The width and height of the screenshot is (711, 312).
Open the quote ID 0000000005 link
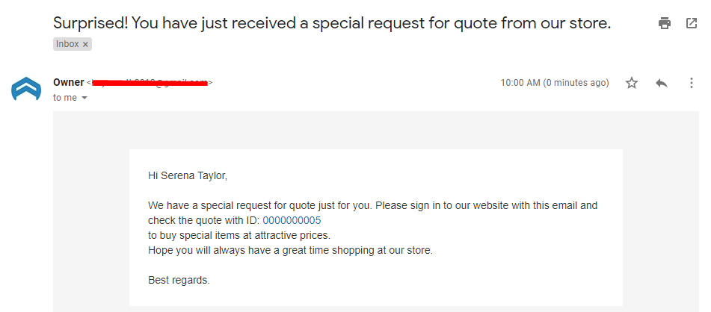pyautogui.click(x=292, y=220)
